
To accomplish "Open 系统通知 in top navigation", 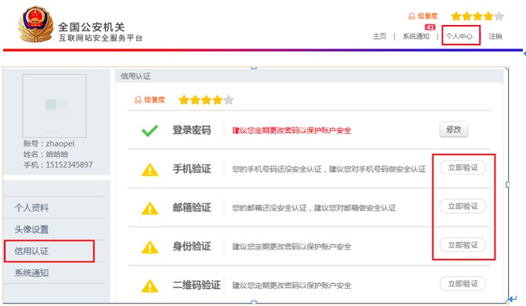I will (x=416, y=36).
